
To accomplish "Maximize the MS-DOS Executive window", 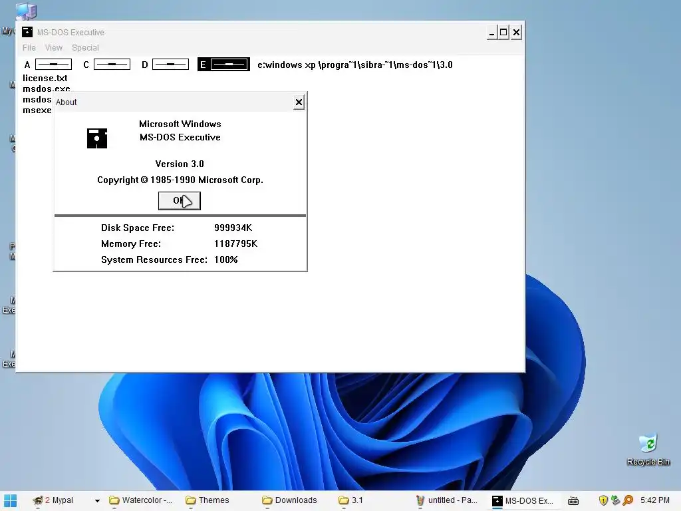I will point(503,32).
